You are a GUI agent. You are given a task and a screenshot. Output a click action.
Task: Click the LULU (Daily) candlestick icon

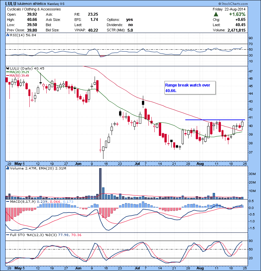point(8,69)
